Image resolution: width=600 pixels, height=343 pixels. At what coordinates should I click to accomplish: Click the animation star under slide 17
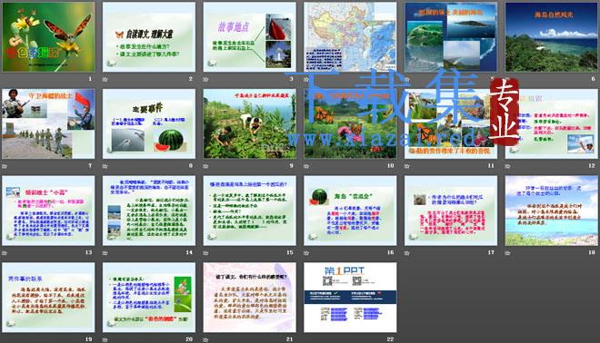[407, 253]
